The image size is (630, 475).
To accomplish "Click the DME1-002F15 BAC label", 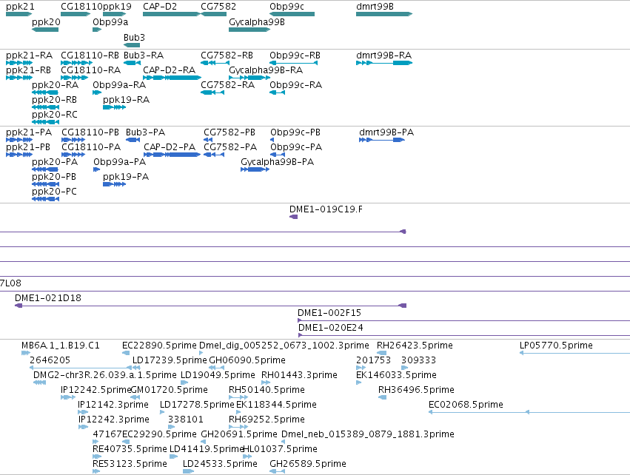I will coord(329,313).
